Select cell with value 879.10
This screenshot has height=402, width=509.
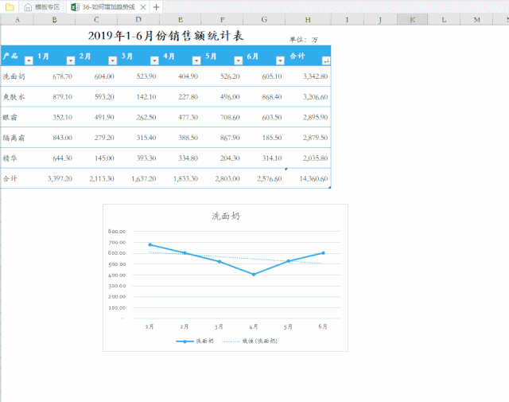(x=55, y=97)
